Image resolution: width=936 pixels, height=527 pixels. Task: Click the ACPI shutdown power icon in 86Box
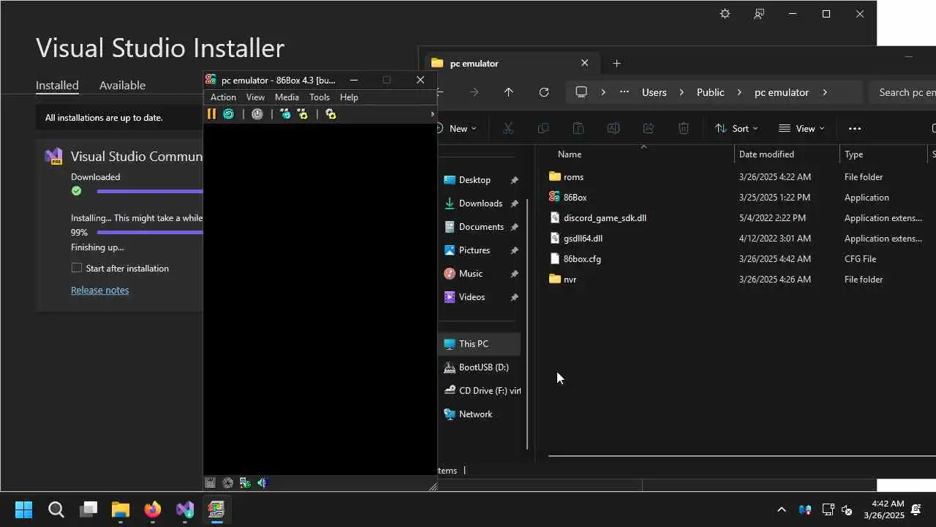tap(257, 114)
